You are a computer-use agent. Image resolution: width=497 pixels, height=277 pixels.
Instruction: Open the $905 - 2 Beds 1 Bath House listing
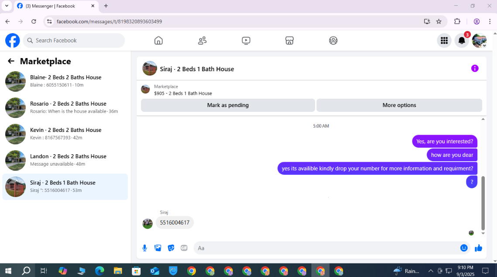[x=183, y=93]
